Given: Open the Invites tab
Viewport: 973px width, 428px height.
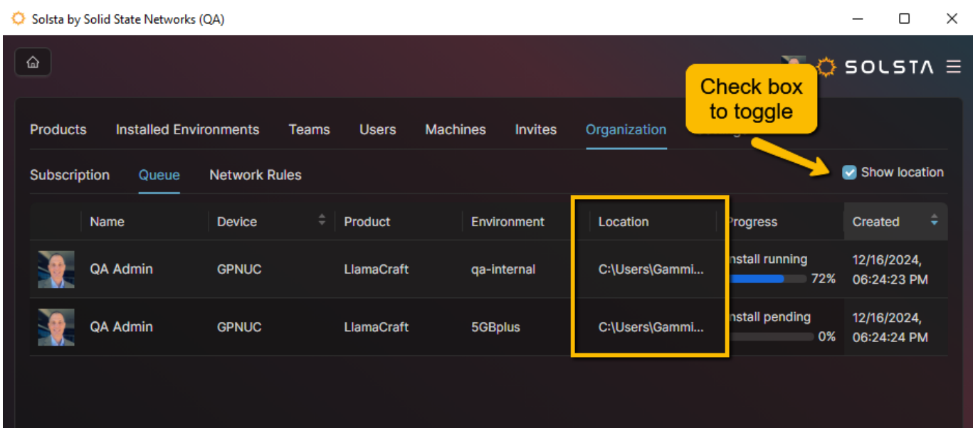Looking at the screenshot, I should pyautogui.click(x=536, y=129).
